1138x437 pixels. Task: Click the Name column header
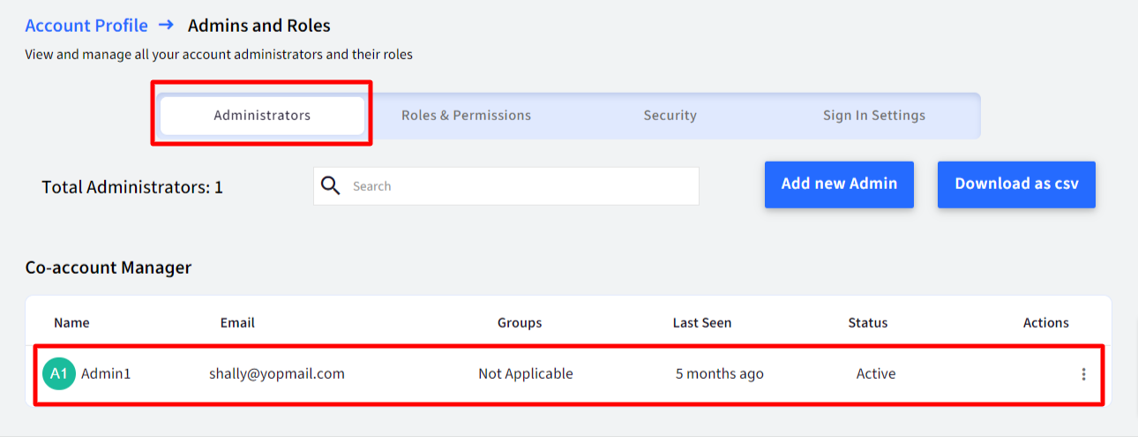[71, 322]
